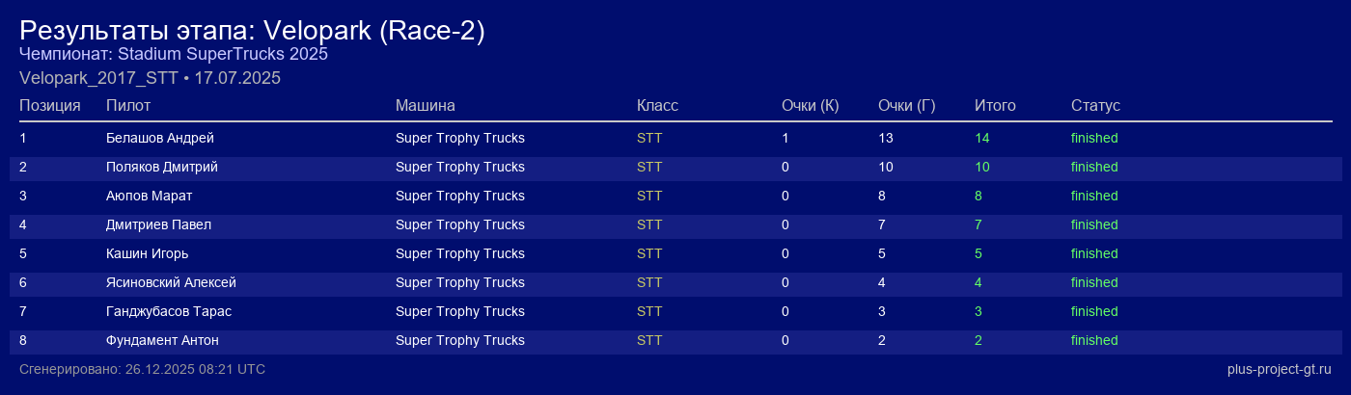The width and height of the screenshot is (1351, 395).
Task: Select pilot Фундамент Антон
Action: tap(162, 340)
